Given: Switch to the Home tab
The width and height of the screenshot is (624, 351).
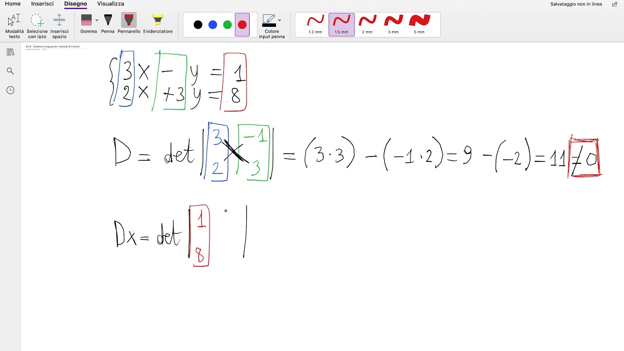Looking at the screenshot, I should 13,4.
